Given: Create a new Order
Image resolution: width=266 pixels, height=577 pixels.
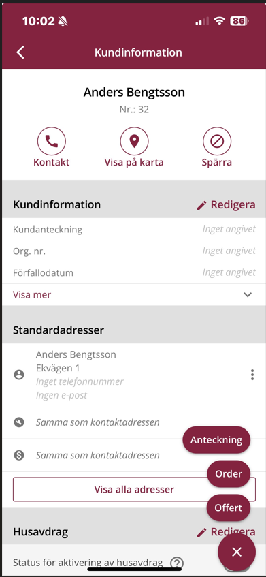Looking at the screenshot, I should tap(229, 473).
